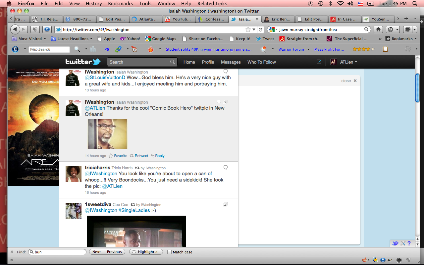Click the Next button in the find bar
The height and width of the screenshot is (265, 424).
[x=96, y=252]
